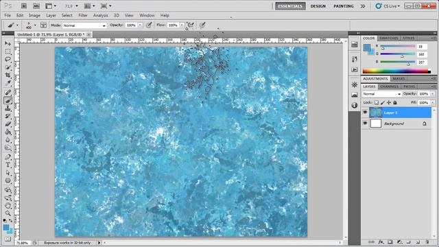The height and width of the screenshot is (247, 439).
Task: Hide Layer 1 using its eye icon
Action: point(365,113)
